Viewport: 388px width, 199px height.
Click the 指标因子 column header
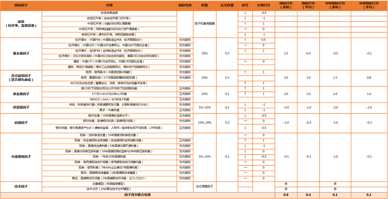tap(21, 5)
